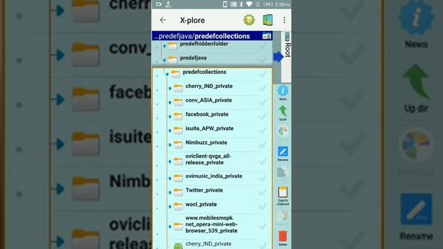This screenshot has height=249, width=443.
Task: Select the predefhiddenfolder name
Action: (204, 44)
